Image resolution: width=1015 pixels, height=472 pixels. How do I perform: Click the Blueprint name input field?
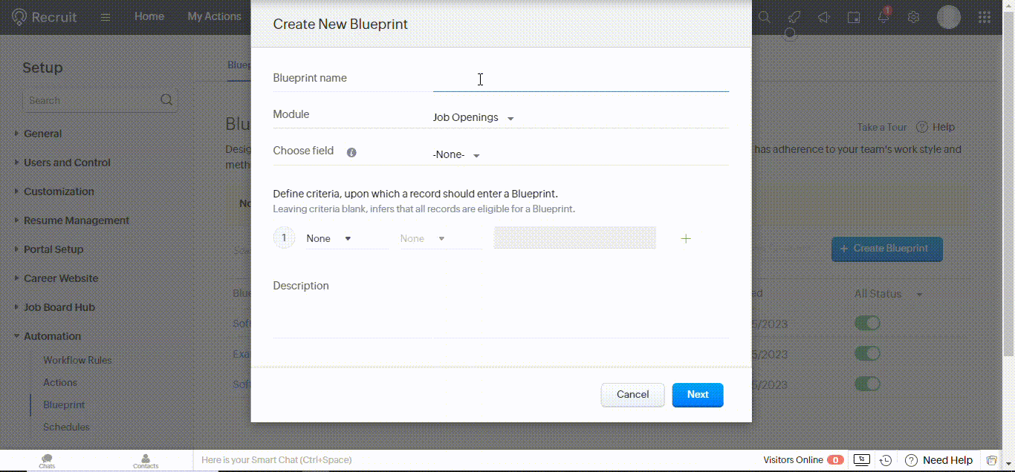[580, 79]
